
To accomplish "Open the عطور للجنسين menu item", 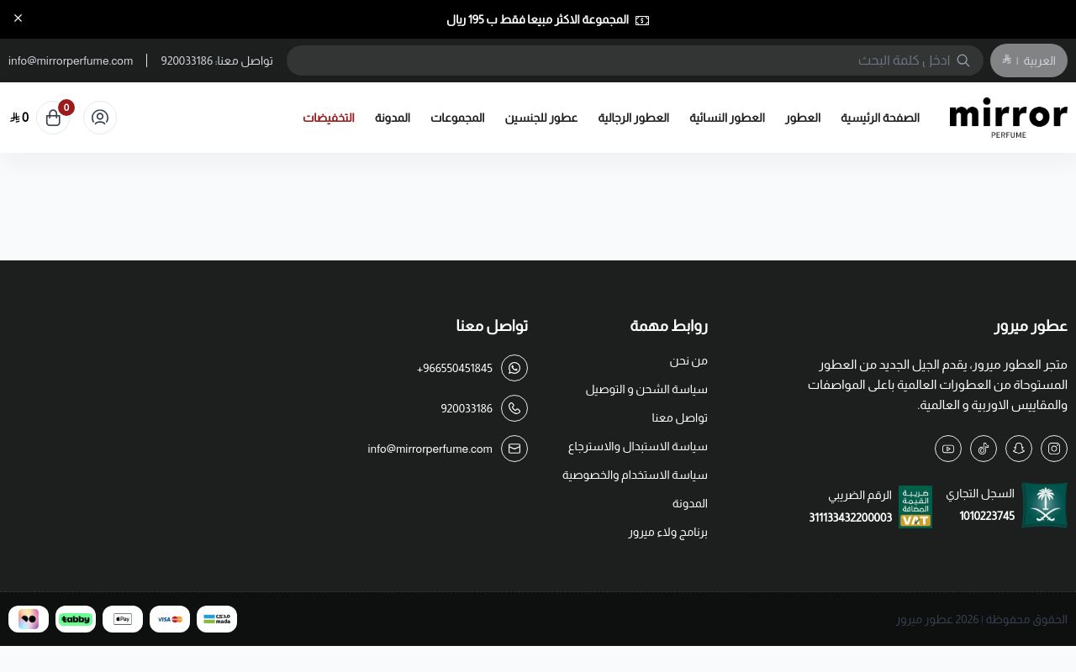I will (x=541, y=118).
